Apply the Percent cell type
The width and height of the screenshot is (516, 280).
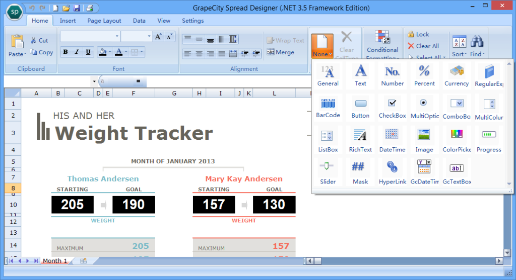pos(424,75)
